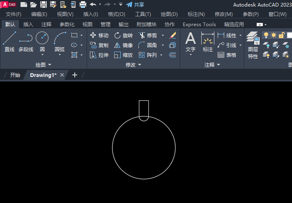Switch to the Insert (插入) ribbon tab
The width and height of the screenshot is (292, 203).
click(x=28, y=24)
